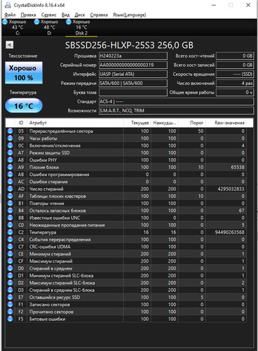Viewport: 258px width, 351px height.
Task: Click the raw value 65538 for Плохие блоки
Action: 238,167
